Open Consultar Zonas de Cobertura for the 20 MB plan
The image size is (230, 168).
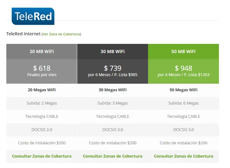click(x=42, y=156)
